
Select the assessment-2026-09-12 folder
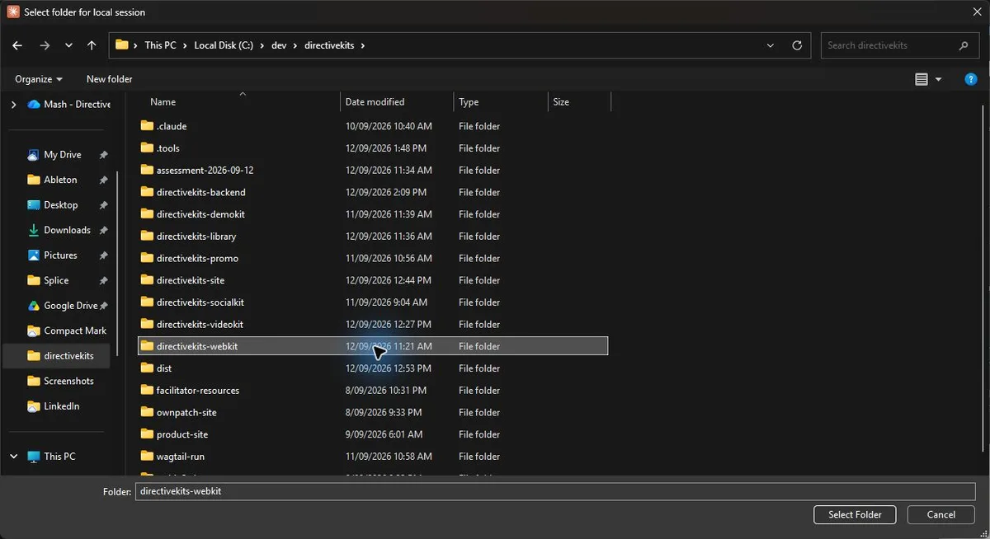pyautogui.click(x=205, y=170)
